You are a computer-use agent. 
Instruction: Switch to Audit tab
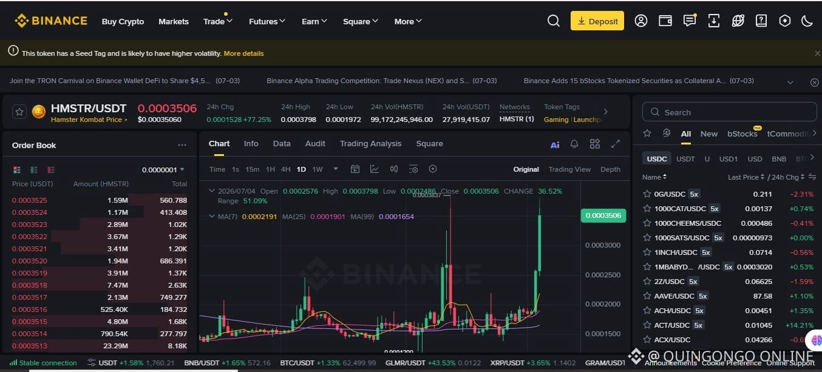[x=315, y=144]
